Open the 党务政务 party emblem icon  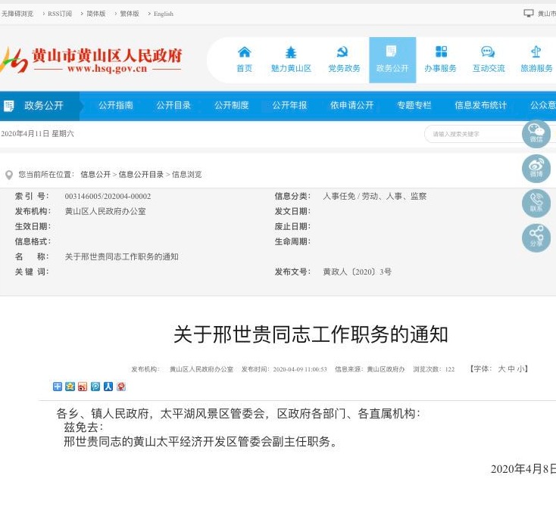pos(342,52)
